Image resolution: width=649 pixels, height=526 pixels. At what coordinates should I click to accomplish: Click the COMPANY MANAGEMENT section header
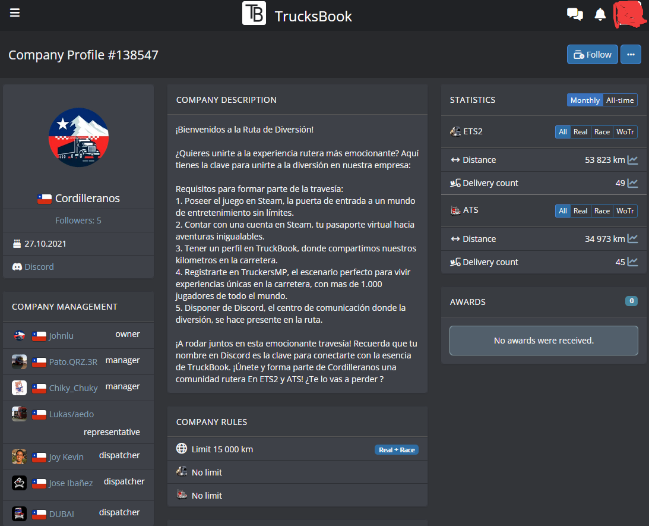(65, 307)
